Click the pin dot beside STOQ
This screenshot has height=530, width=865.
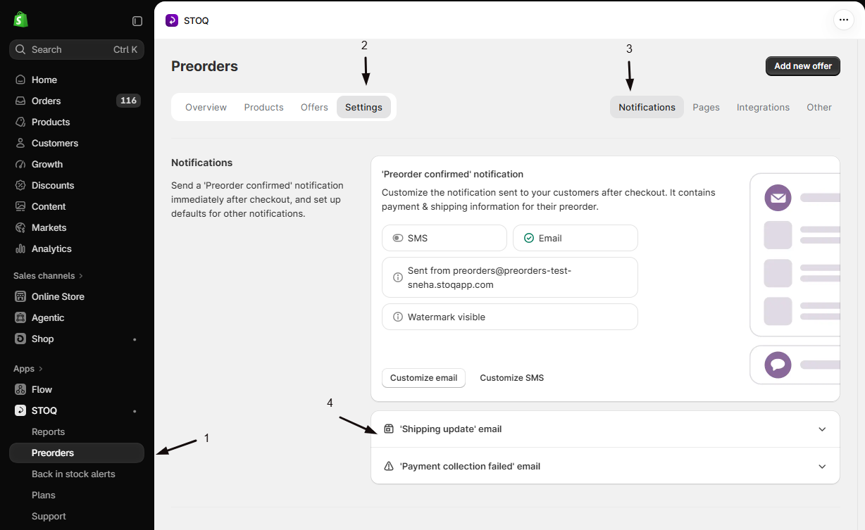click(135, 411)
